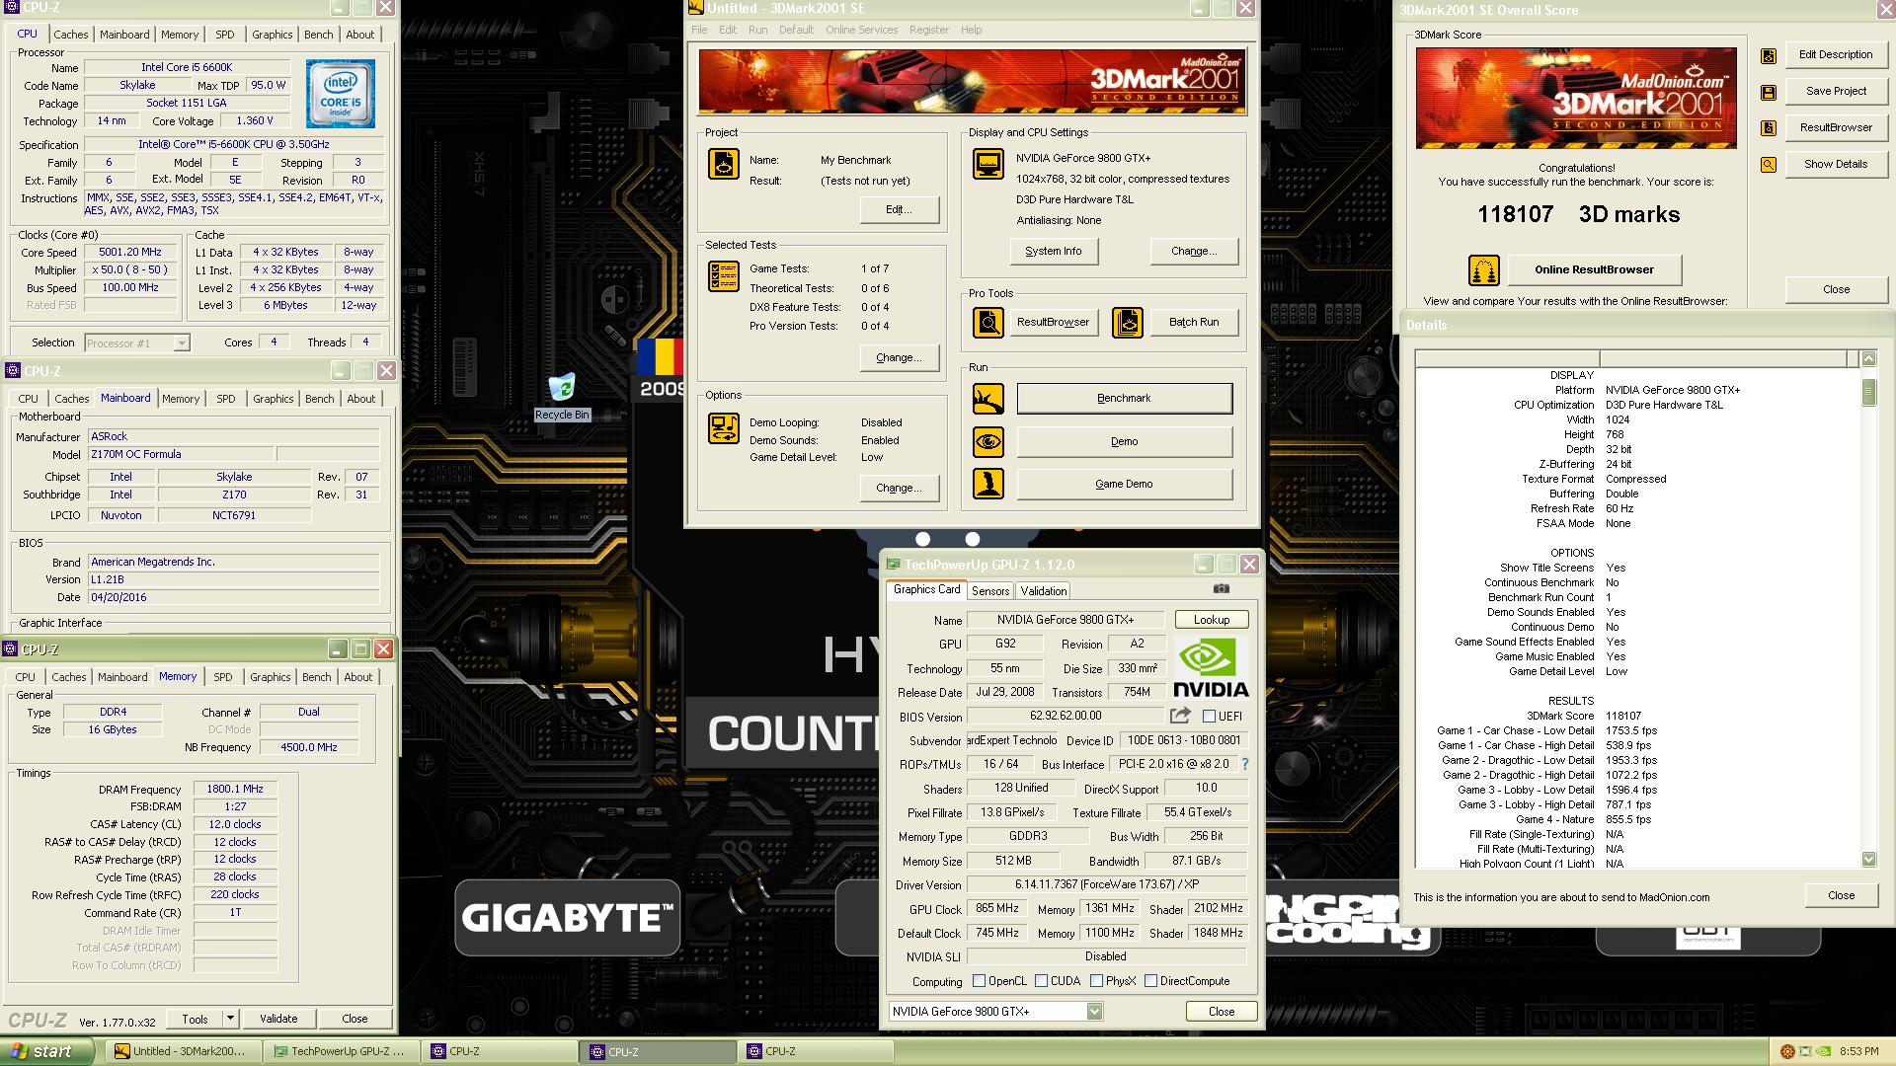Click the System Info button
This screenshot has height=1066, width=1896.
tap(1053, 252)
